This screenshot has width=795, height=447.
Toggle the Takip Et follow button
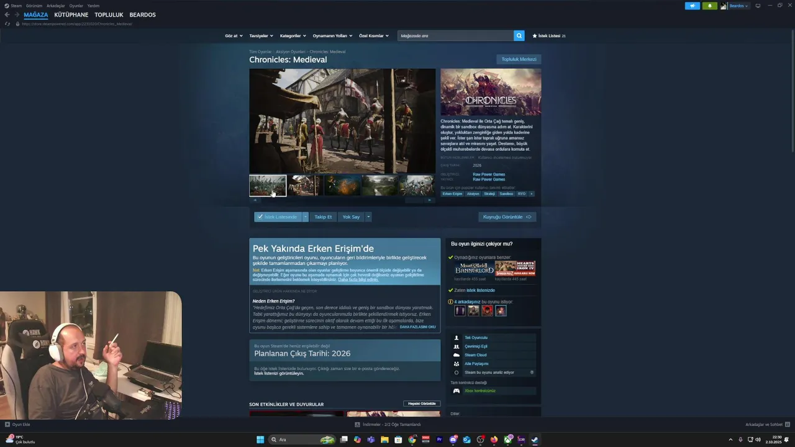tap(323, 217)
